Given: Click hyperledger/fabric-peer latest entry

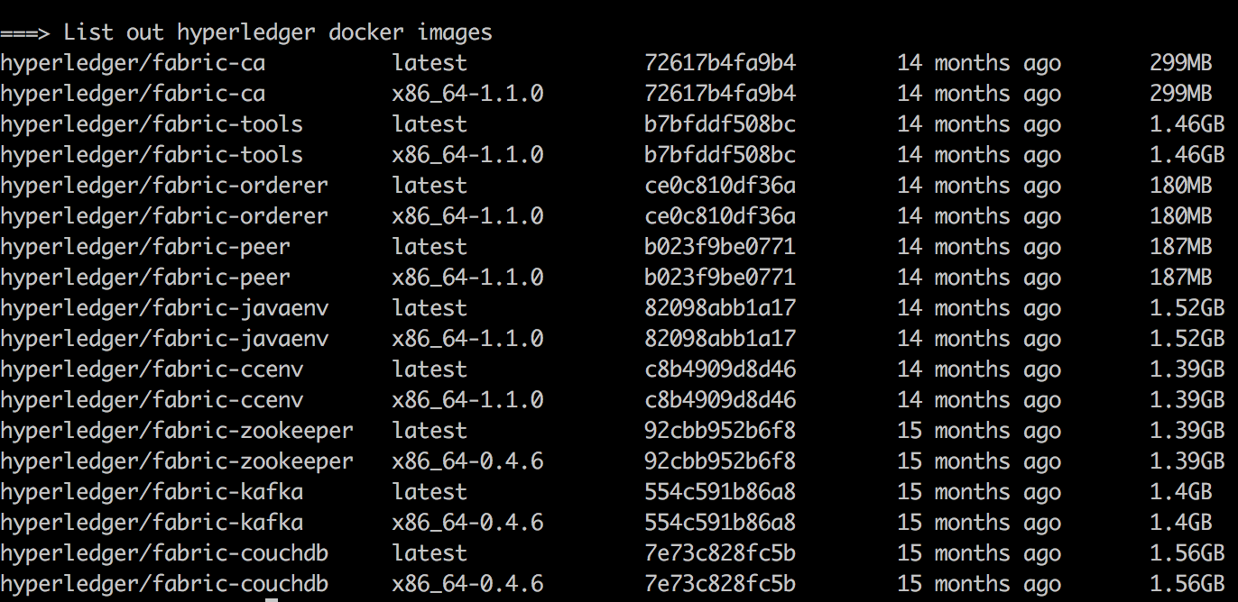Looking at the screenshot, I should (x=145, y=248).
